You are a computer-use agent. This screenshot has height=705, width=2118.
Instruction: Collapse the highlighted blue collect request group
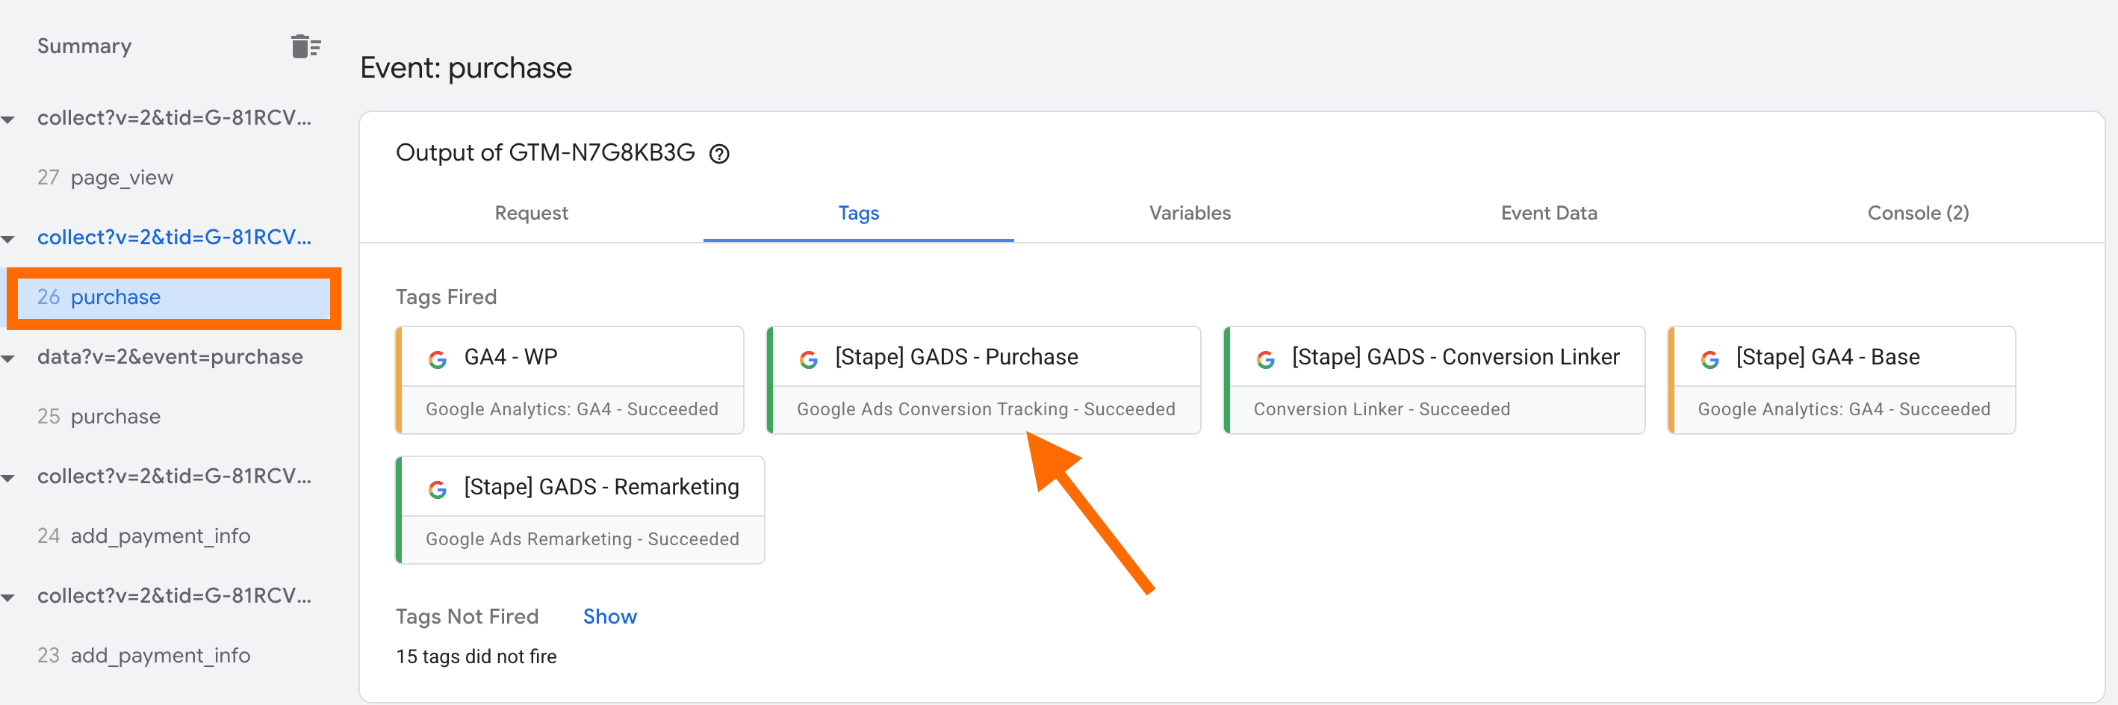[x=9, y=240]
